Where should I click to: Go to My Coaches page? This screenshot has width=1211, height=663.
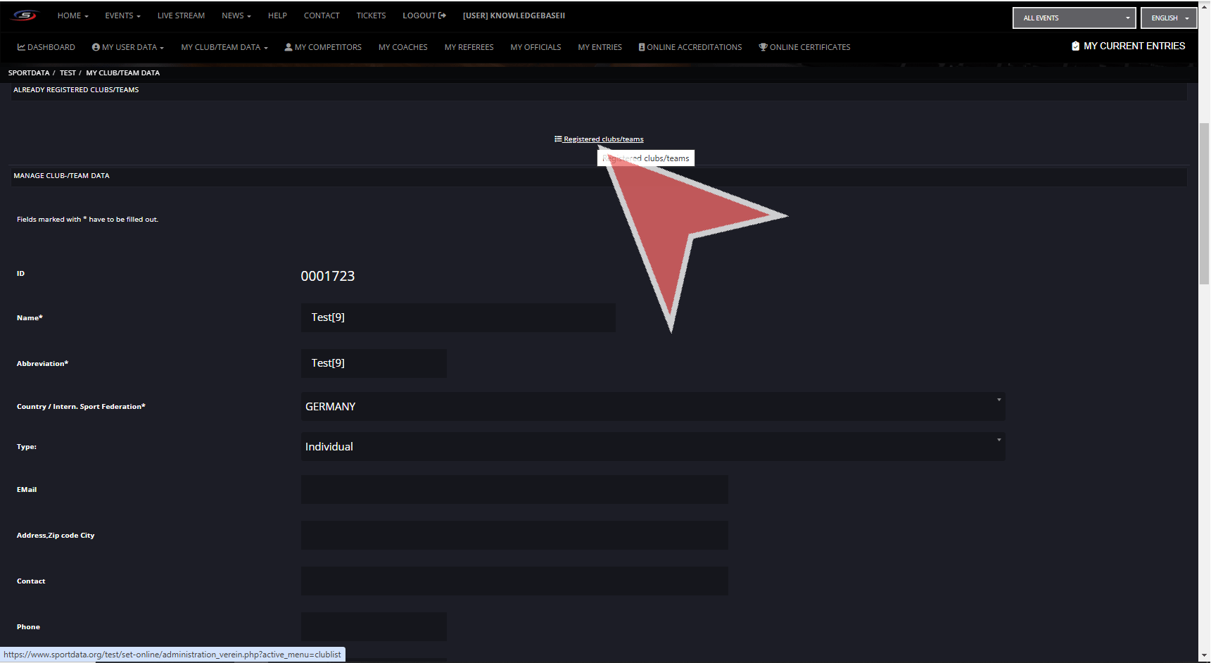[402, 47]
